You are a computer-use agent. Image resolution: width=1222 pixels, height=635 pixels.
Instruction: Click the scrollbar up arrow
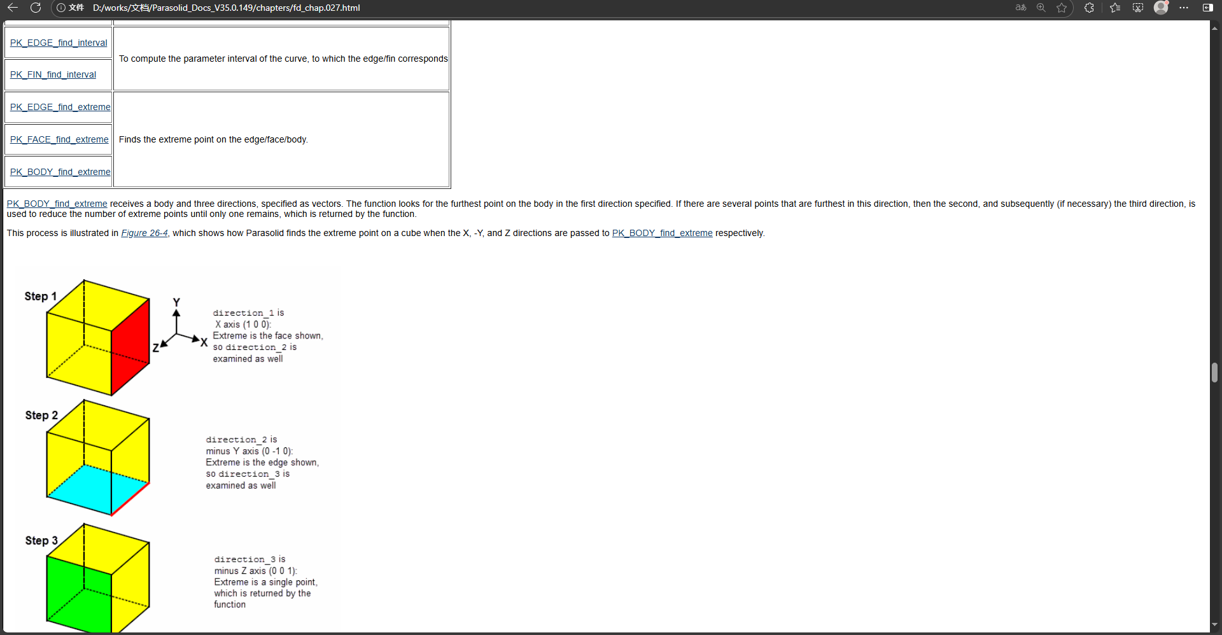[1215, 27]
